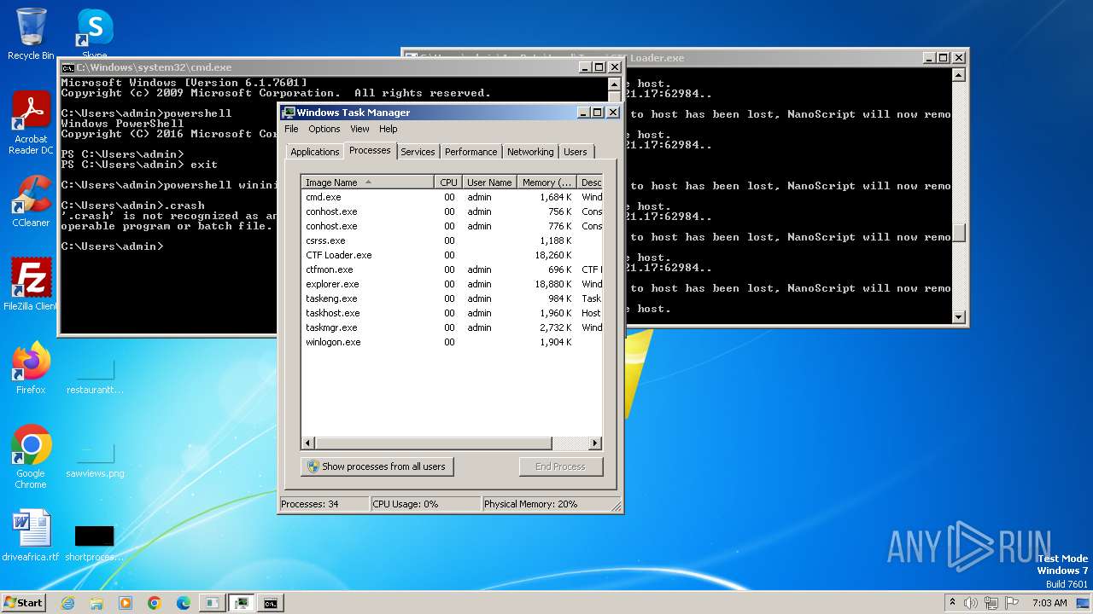
Task: Open Windows Explorer folder taskbar icon
Action: [96, 603]
